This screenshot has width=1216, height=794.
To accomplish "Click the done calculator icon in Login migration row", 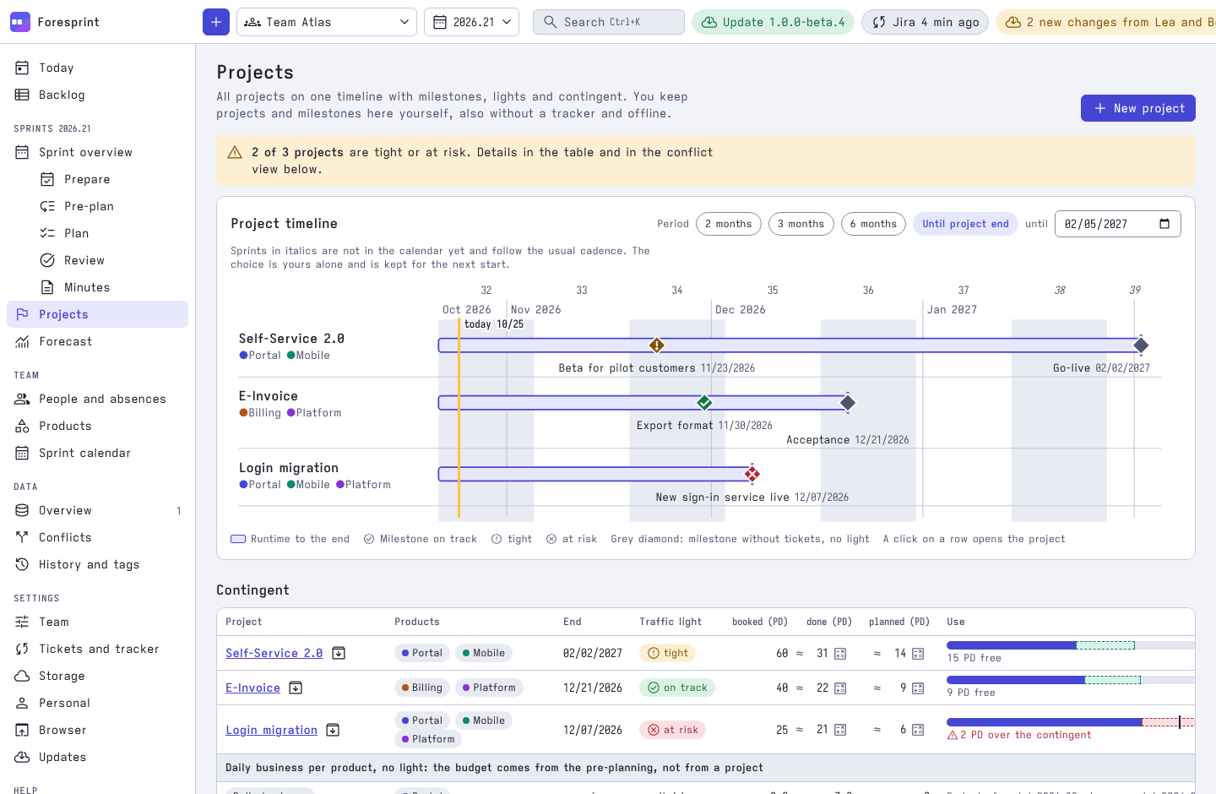I will point(840,730).
